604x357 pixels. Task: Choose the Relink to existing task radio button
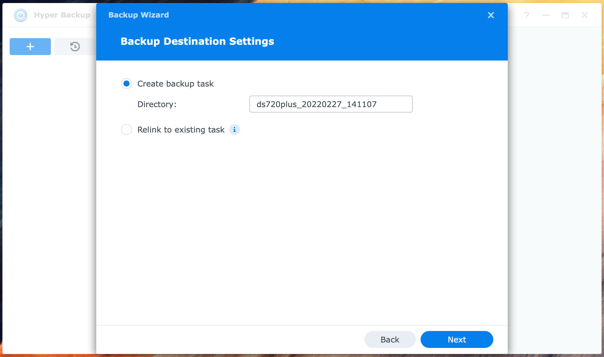[126, 129]
